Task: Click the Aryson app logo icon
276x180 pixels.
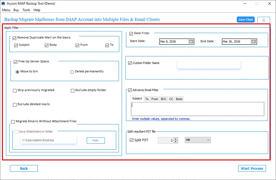Action: [x=3, y=4]
